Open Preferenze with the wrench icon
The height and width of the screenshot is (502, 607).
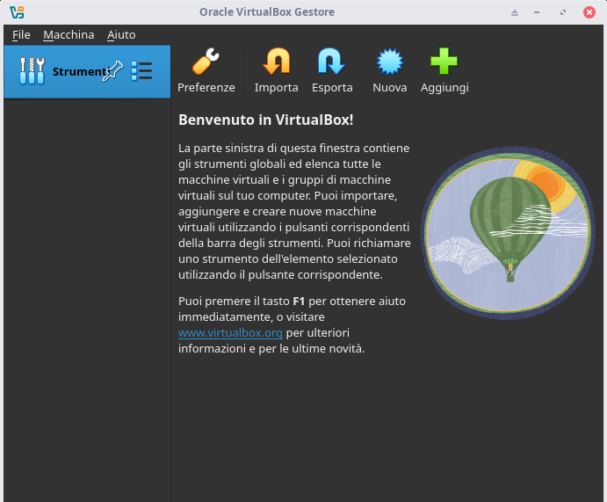(x=206, y=62)
